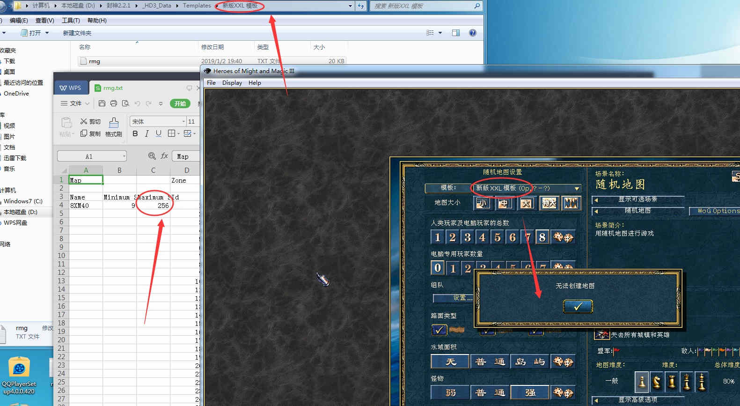Copy selection with 复制

(x=90, y=133)
